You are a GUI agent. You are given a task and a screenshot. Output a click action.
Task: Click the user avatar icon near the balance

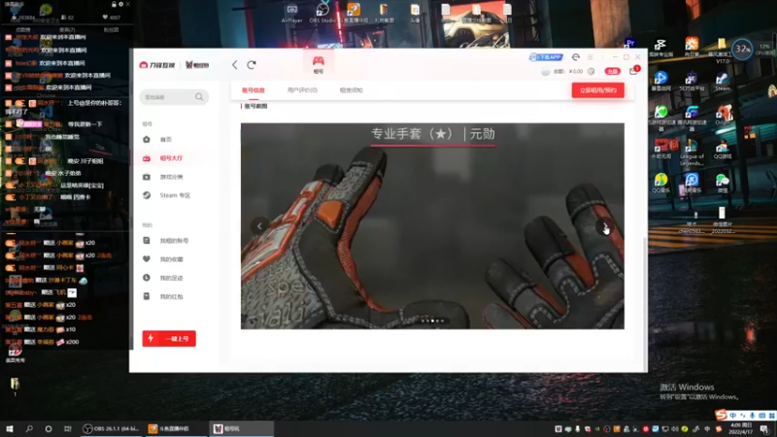(x=545, y=71)
